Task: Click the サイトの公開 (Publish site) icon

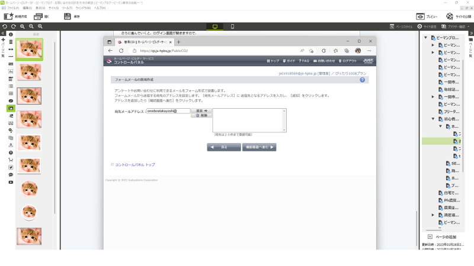Action: coord(450,17)
